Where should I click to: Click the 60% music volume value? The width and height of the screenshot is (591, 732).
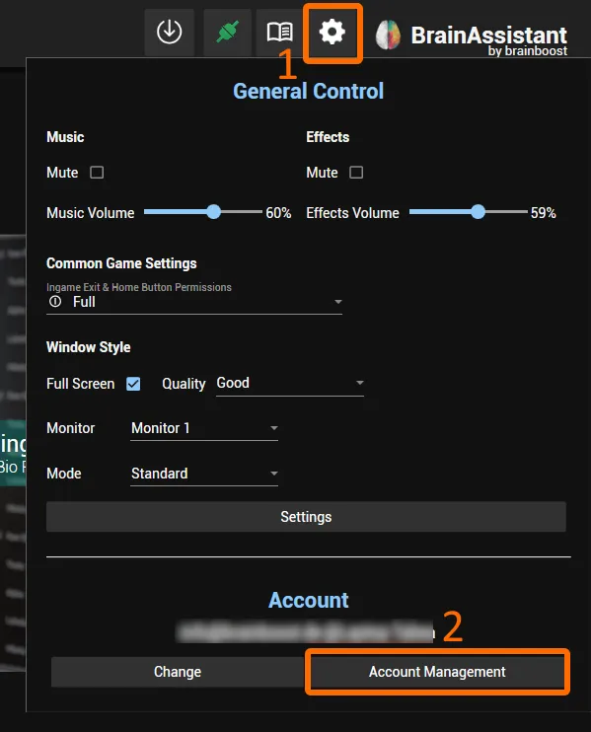[278, 213]
